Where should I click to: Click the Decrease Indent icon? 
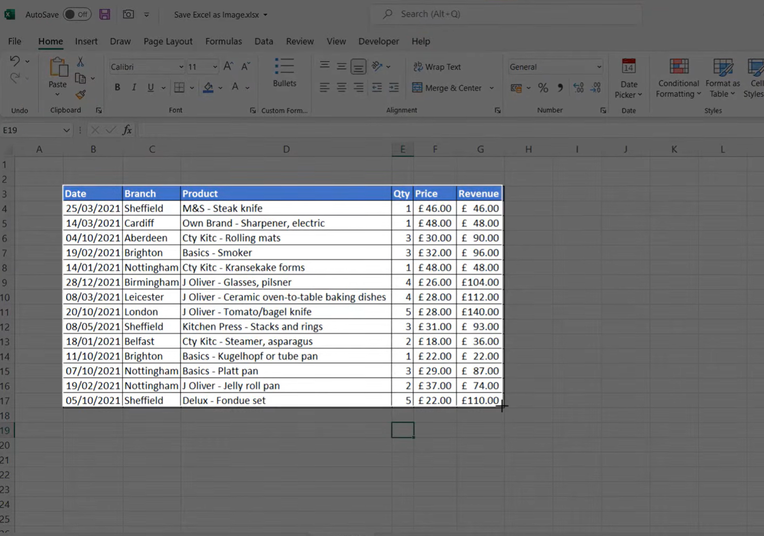click(x=377, y=87)
